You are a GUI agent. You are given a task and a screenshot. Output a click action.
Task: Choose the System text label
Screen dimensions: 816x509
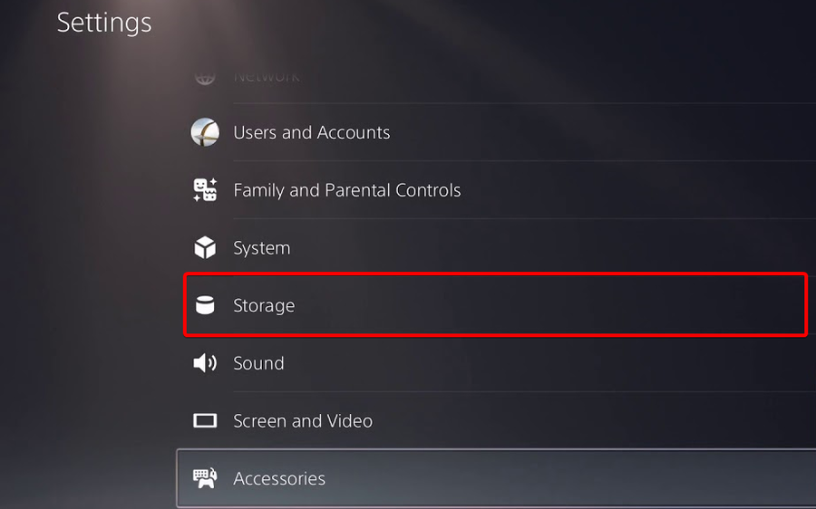coord(262,248)
